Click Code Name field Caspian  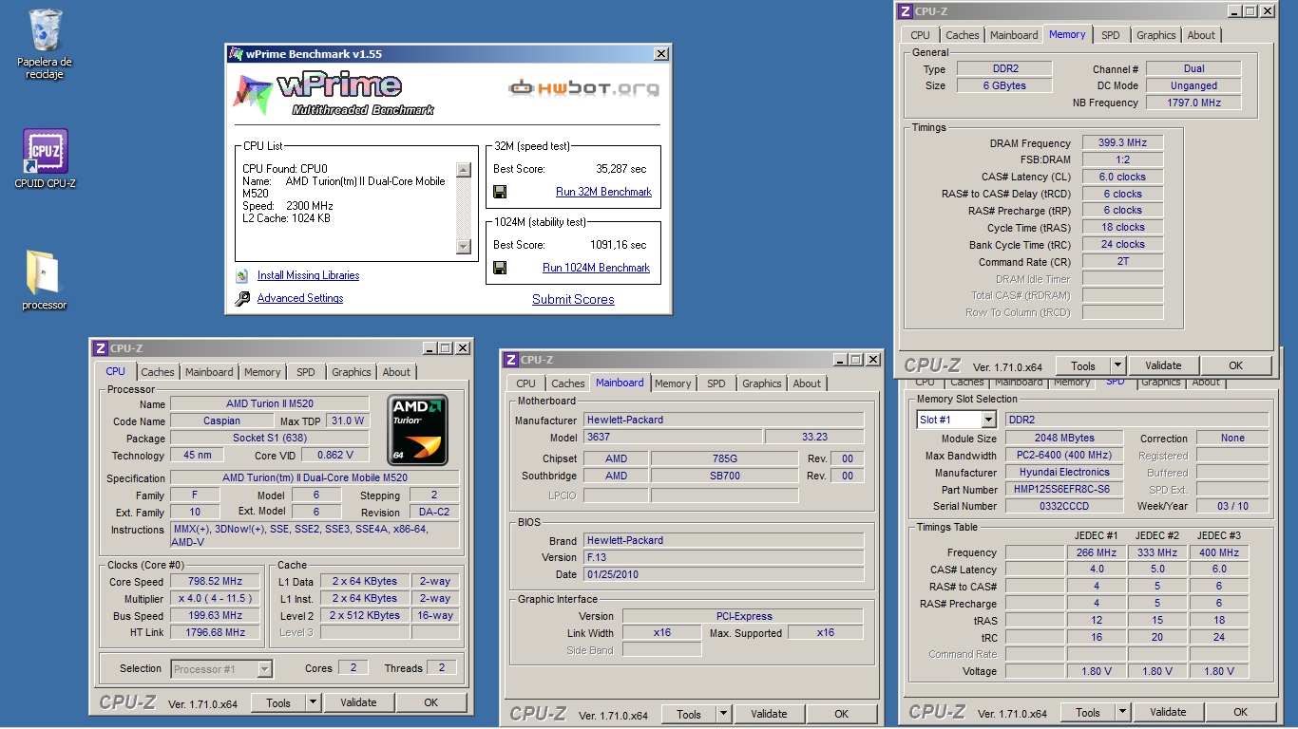click(x=221, y=421)
